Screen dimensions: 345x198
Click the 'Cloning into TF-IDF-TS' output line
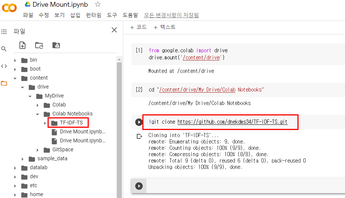point(183,135)
